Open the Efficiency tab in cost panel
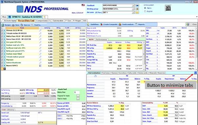The height and width of the screenshot is (125, 198). 11,110
